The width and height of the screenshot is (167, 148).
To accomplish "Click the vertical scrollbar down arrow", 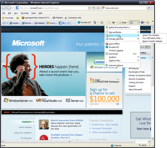I will coord(152,139).
